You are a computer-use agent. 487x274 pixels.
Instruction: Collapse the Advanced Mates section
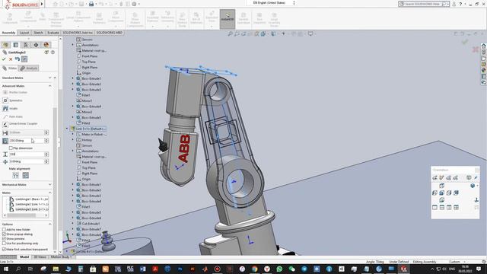tap(50, 86)
